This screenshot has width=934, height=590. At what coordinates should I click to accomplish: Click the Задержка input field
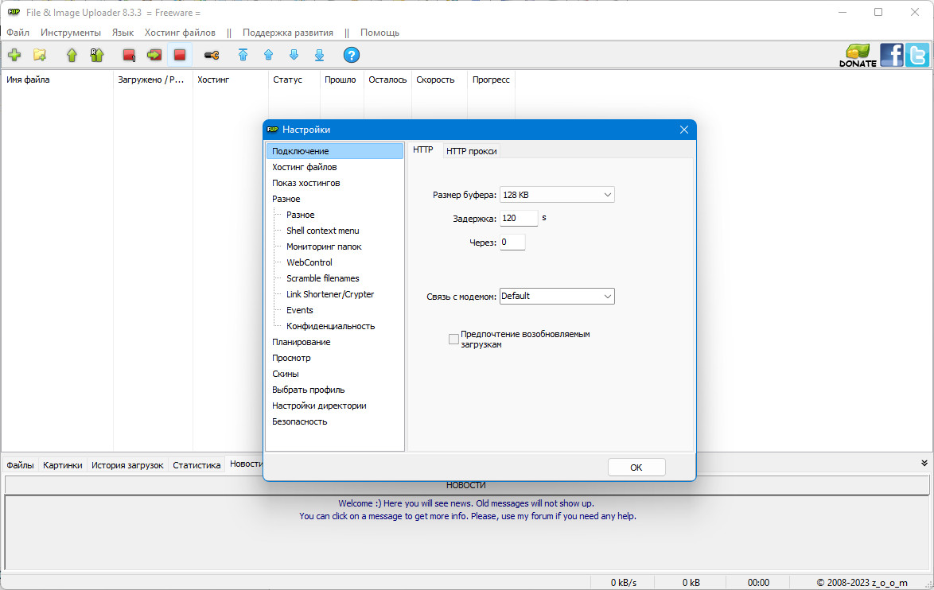[x=519, y=219]
